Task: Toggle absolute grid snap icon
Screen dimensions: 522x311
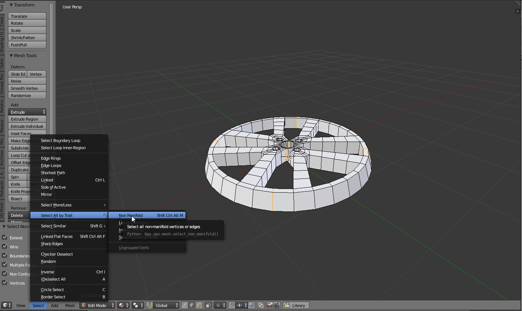Action: point(252,305)
